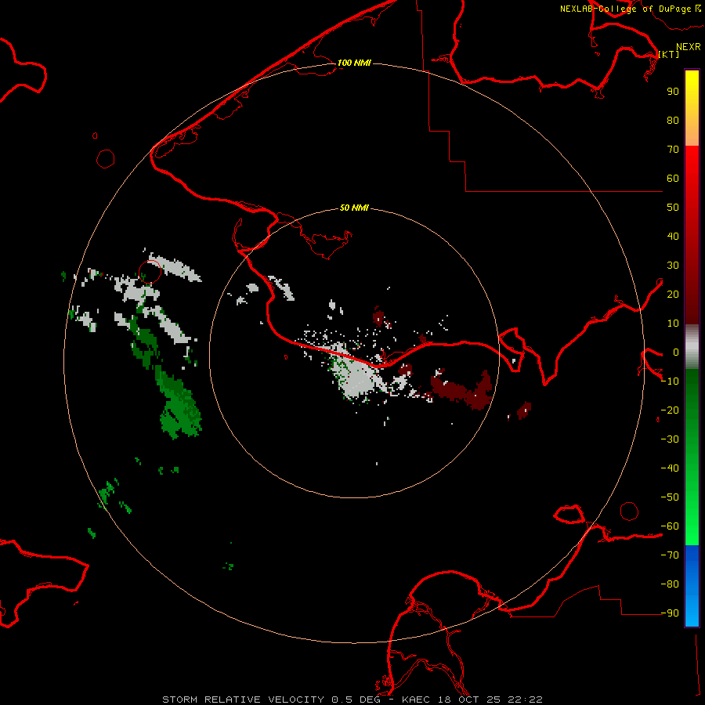This screenshot has width=705, height=705.
Task: Click the positive 50 scale value
Action: click(x=673, y=208)
